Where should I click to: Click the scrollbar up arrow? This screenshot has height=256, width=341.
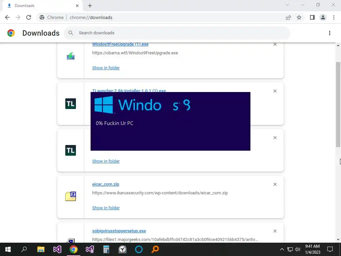click(x=338, y=45)
